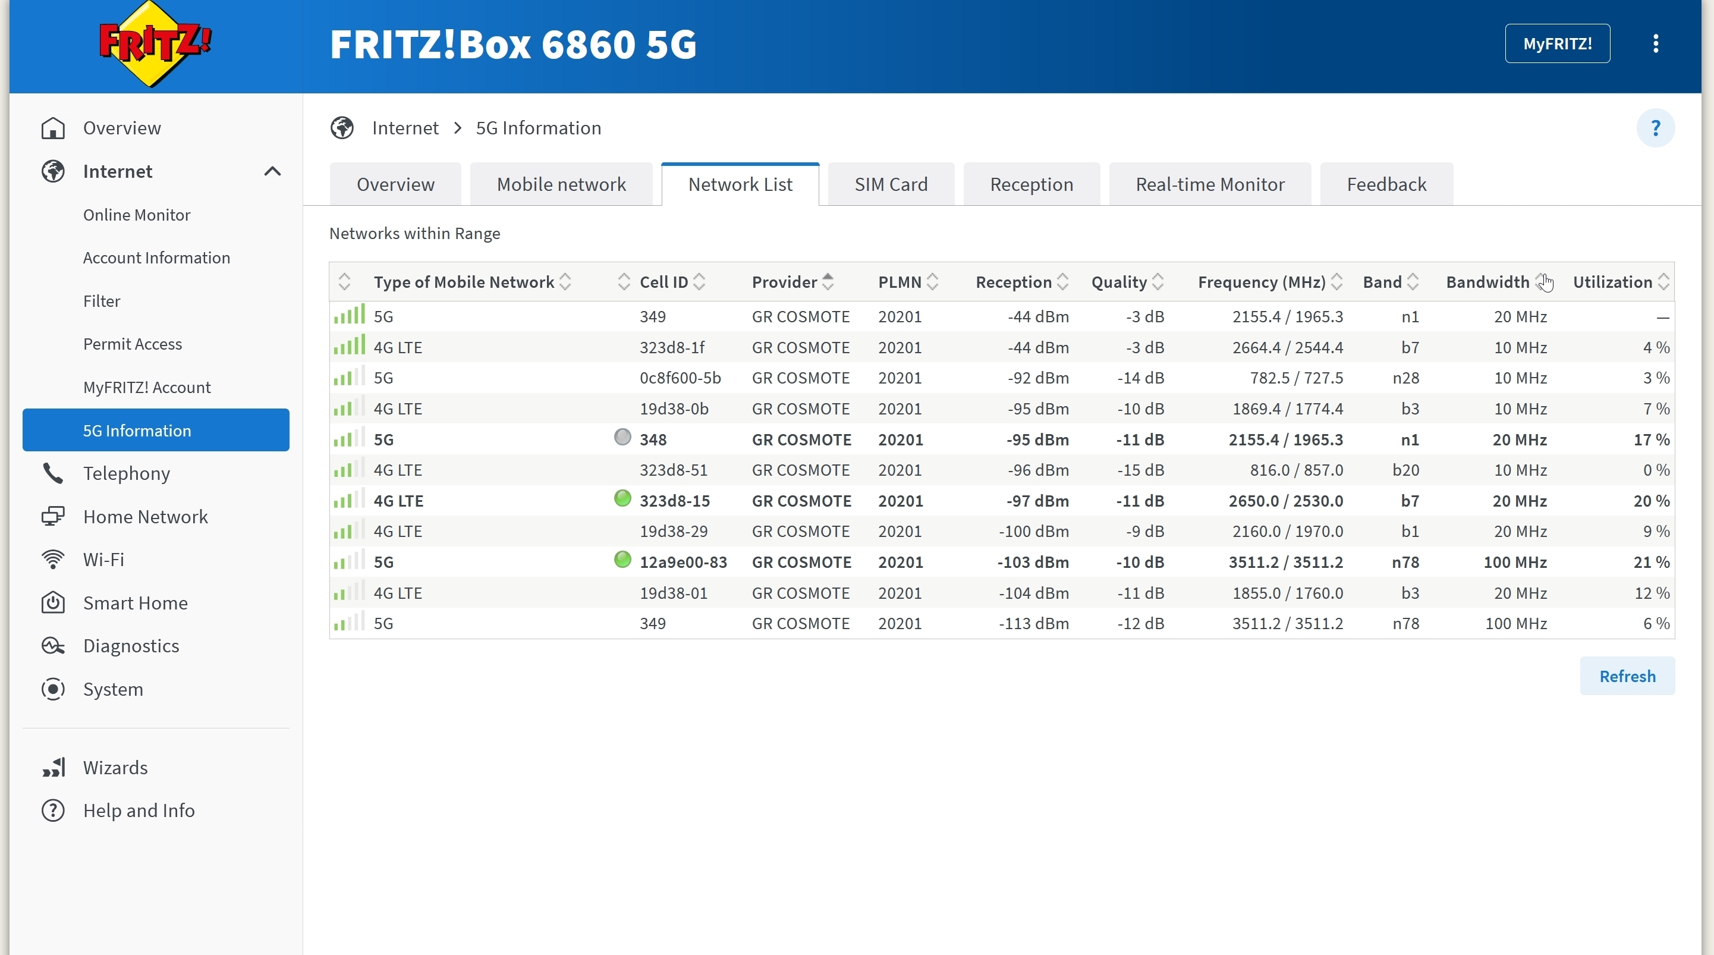This screenshot has width=1714, height=955.
Task: Open the help question mark button
Action: 1656,128
